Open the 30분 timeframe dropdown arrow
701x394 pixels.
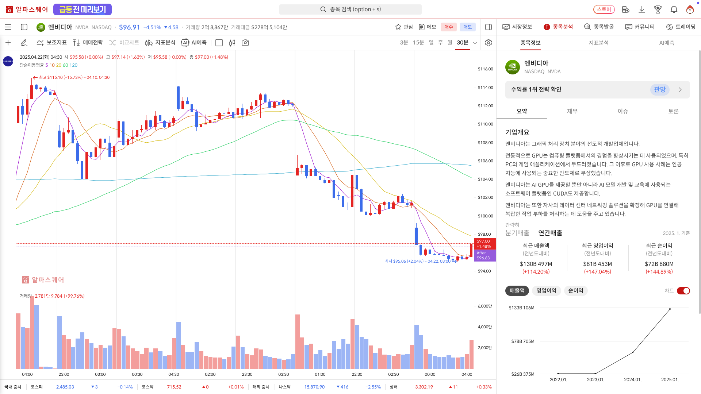[x=475, y=43]
